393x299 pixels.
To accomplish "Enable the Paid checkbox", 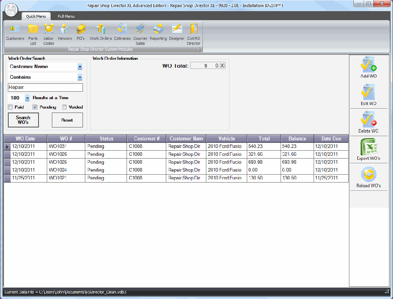I will (10, 107).
